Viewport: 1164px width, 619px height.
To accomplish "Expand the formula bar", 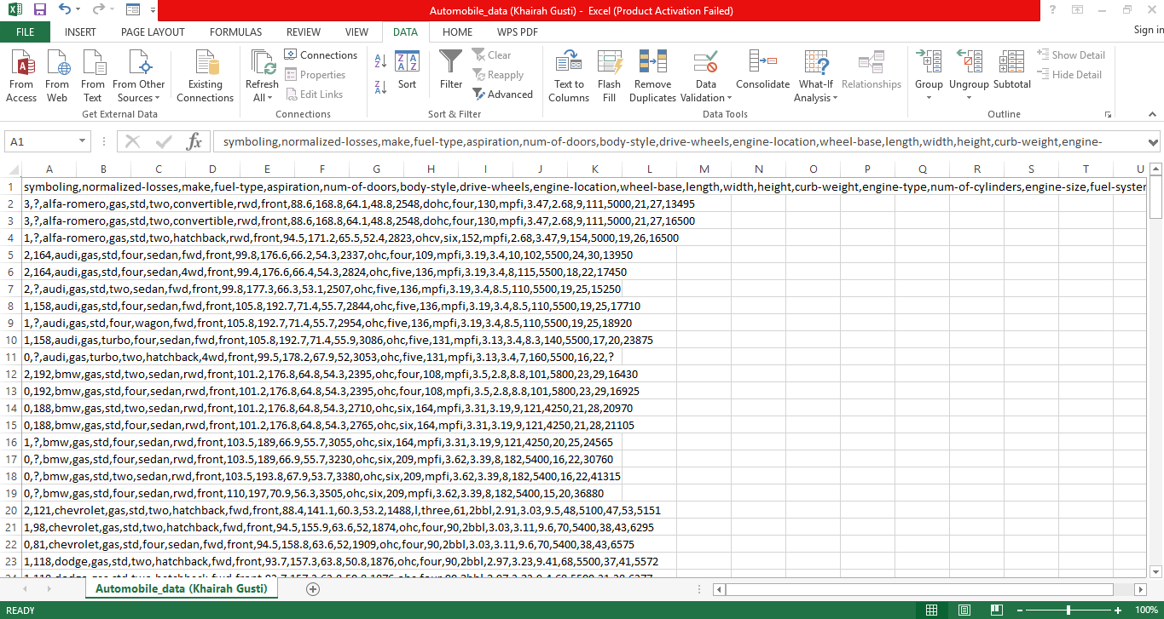I will pos(1154,141).
